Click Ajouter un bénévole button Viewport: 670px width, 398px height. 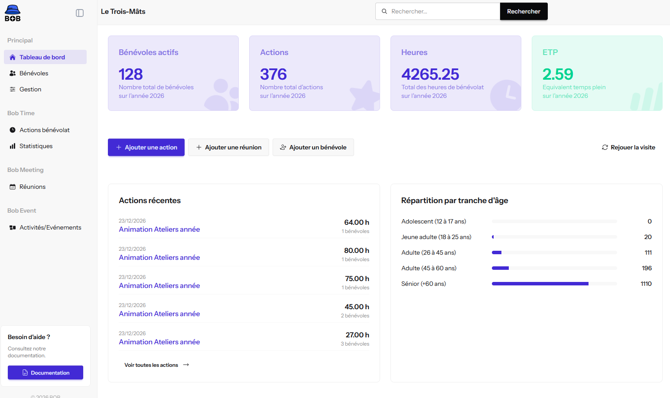click(313, 147)
